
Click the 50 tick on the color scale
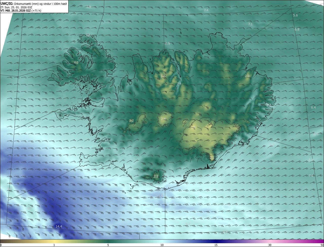[x=322, y=245]
